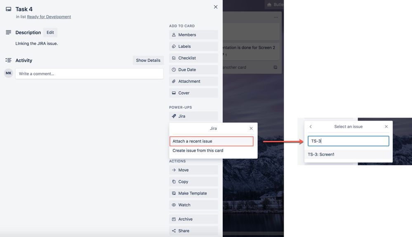412x237 pixels.
Task: Open the Ready for Development list link
Action: (49, 17)
